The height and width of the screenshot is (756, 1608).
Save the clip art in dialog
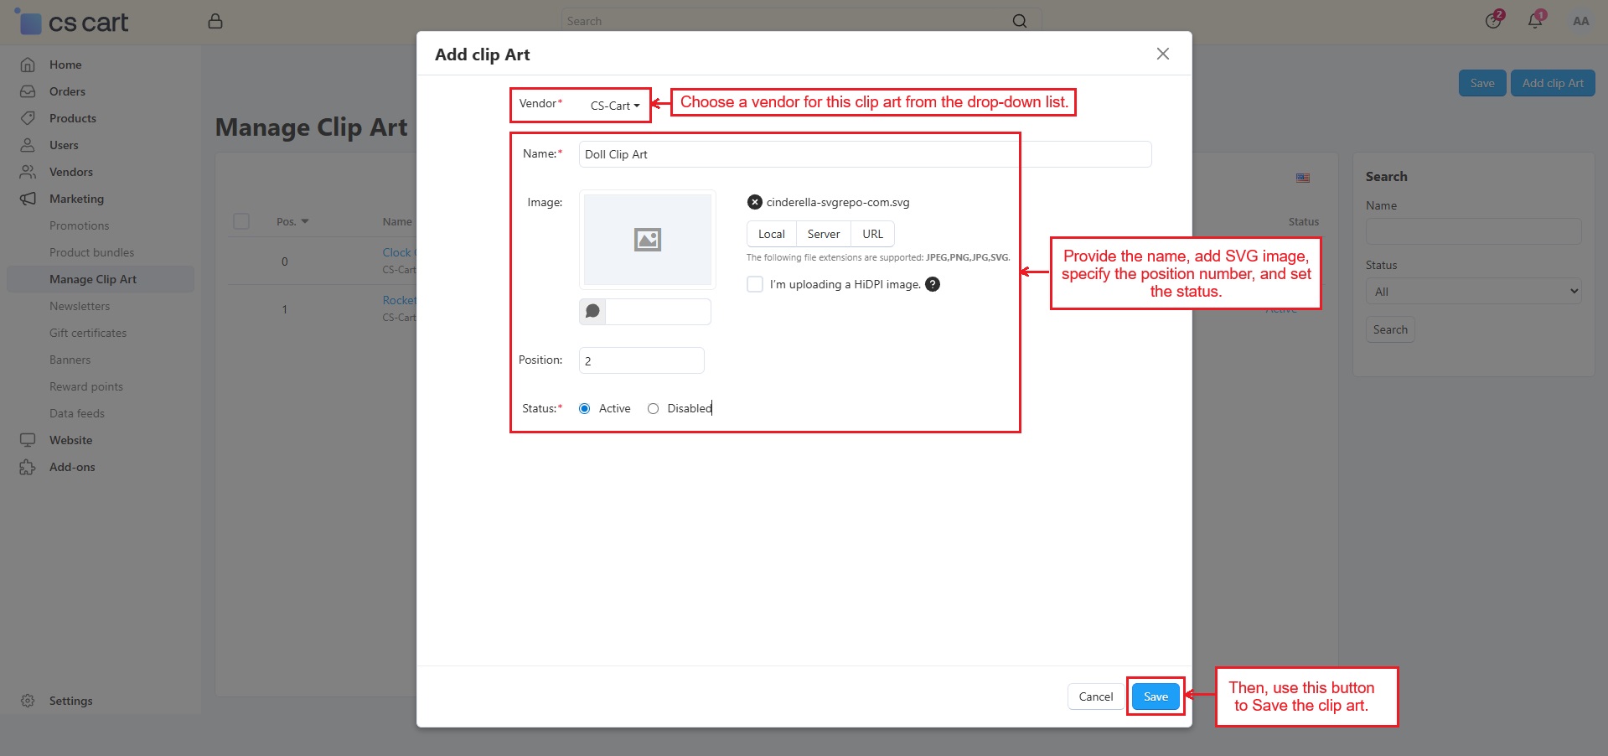1156,696
